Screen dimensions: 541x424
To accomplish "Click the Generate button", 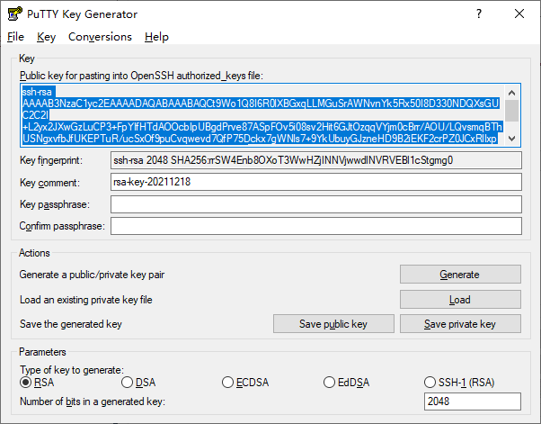I will [460, 275].
